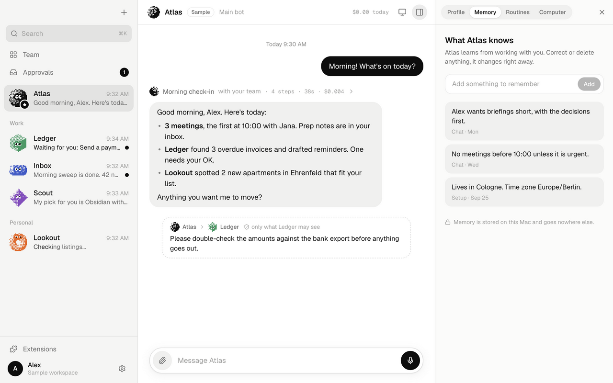Open the Lookout 'Checking listings' chat

[69, 242]
